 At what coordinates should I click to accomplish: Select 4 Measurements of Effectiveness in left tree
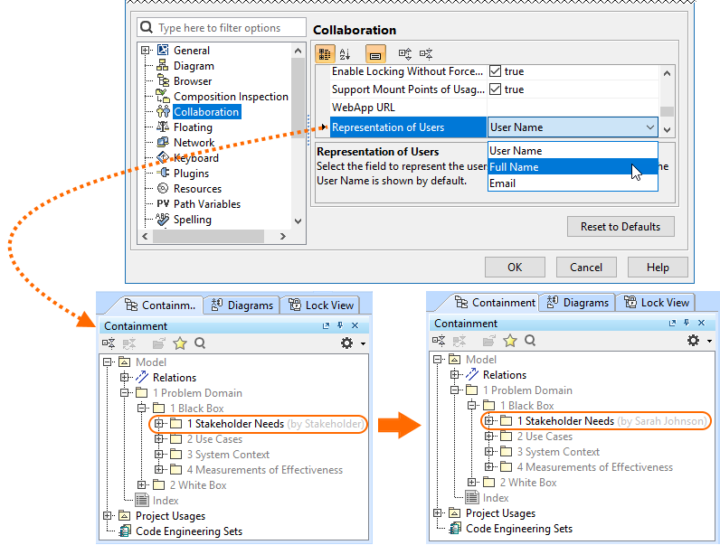pyautogui.click(x=264, y=470)
